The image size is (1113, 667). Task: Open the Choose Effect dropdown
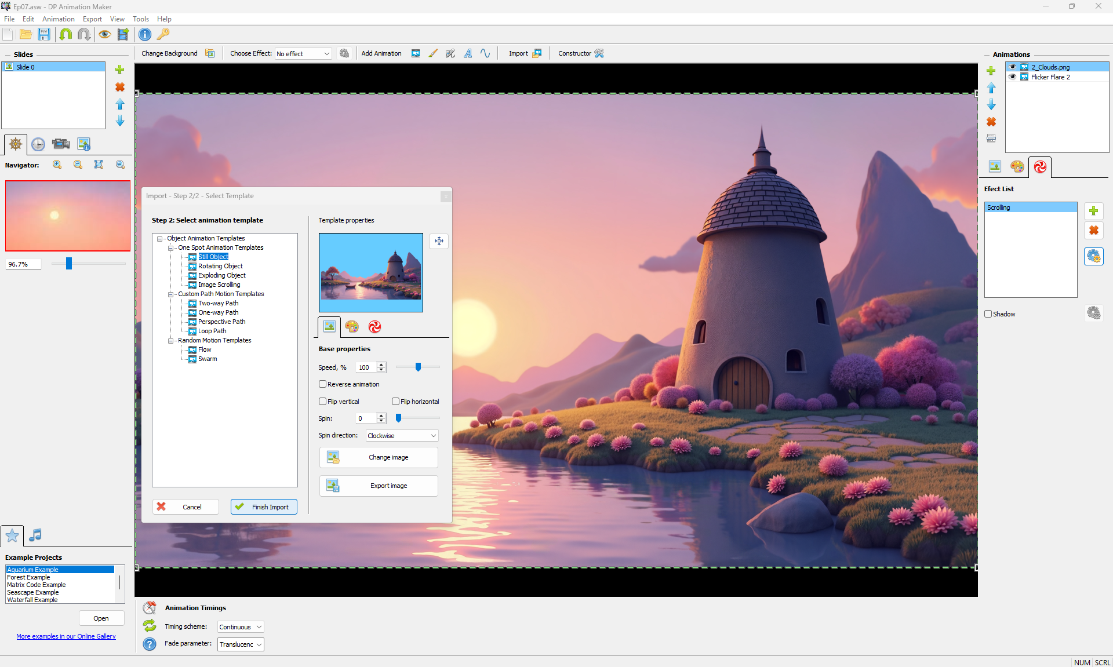[303, 53]
